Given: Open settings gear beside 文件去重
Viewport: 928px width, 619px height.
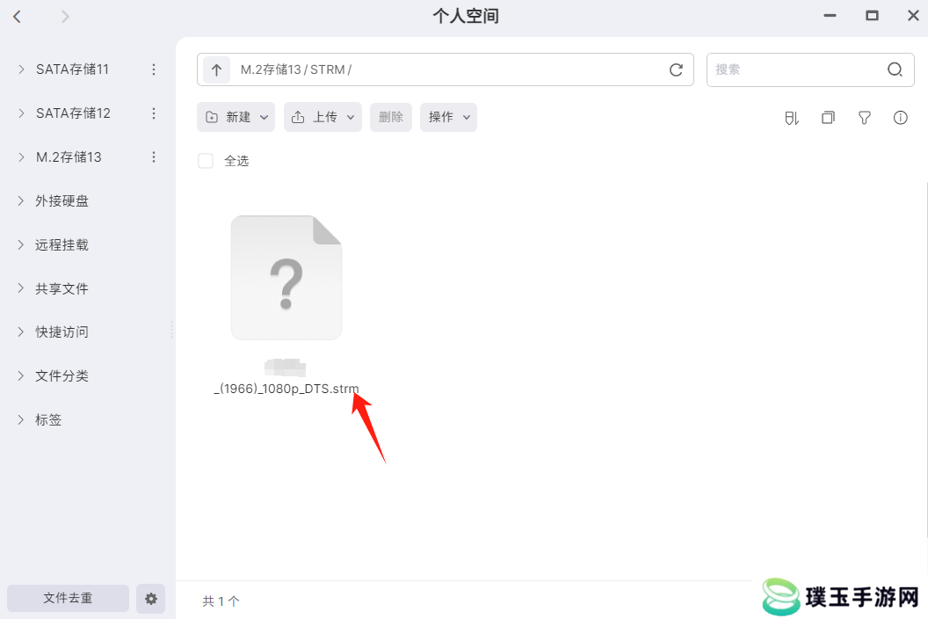Looking at the screenshot, I should coord(151,598).
